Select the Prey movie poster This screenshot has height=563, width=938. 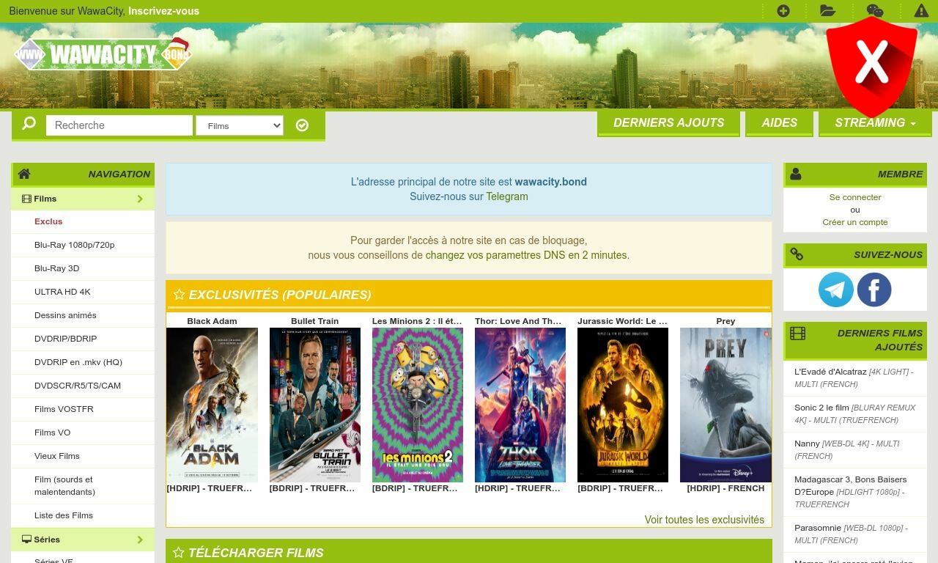tap(725, 404)
